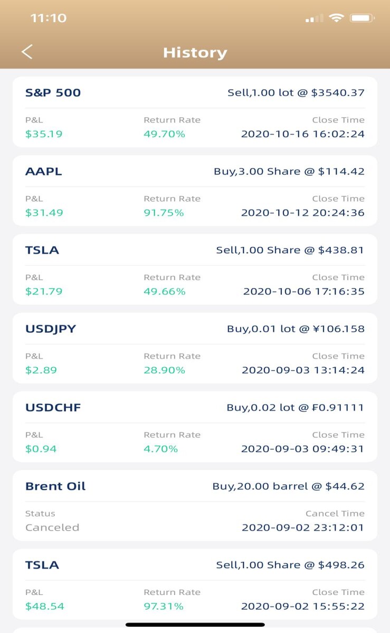
Task: Tap the battery status icon
Action: point(362,18)
